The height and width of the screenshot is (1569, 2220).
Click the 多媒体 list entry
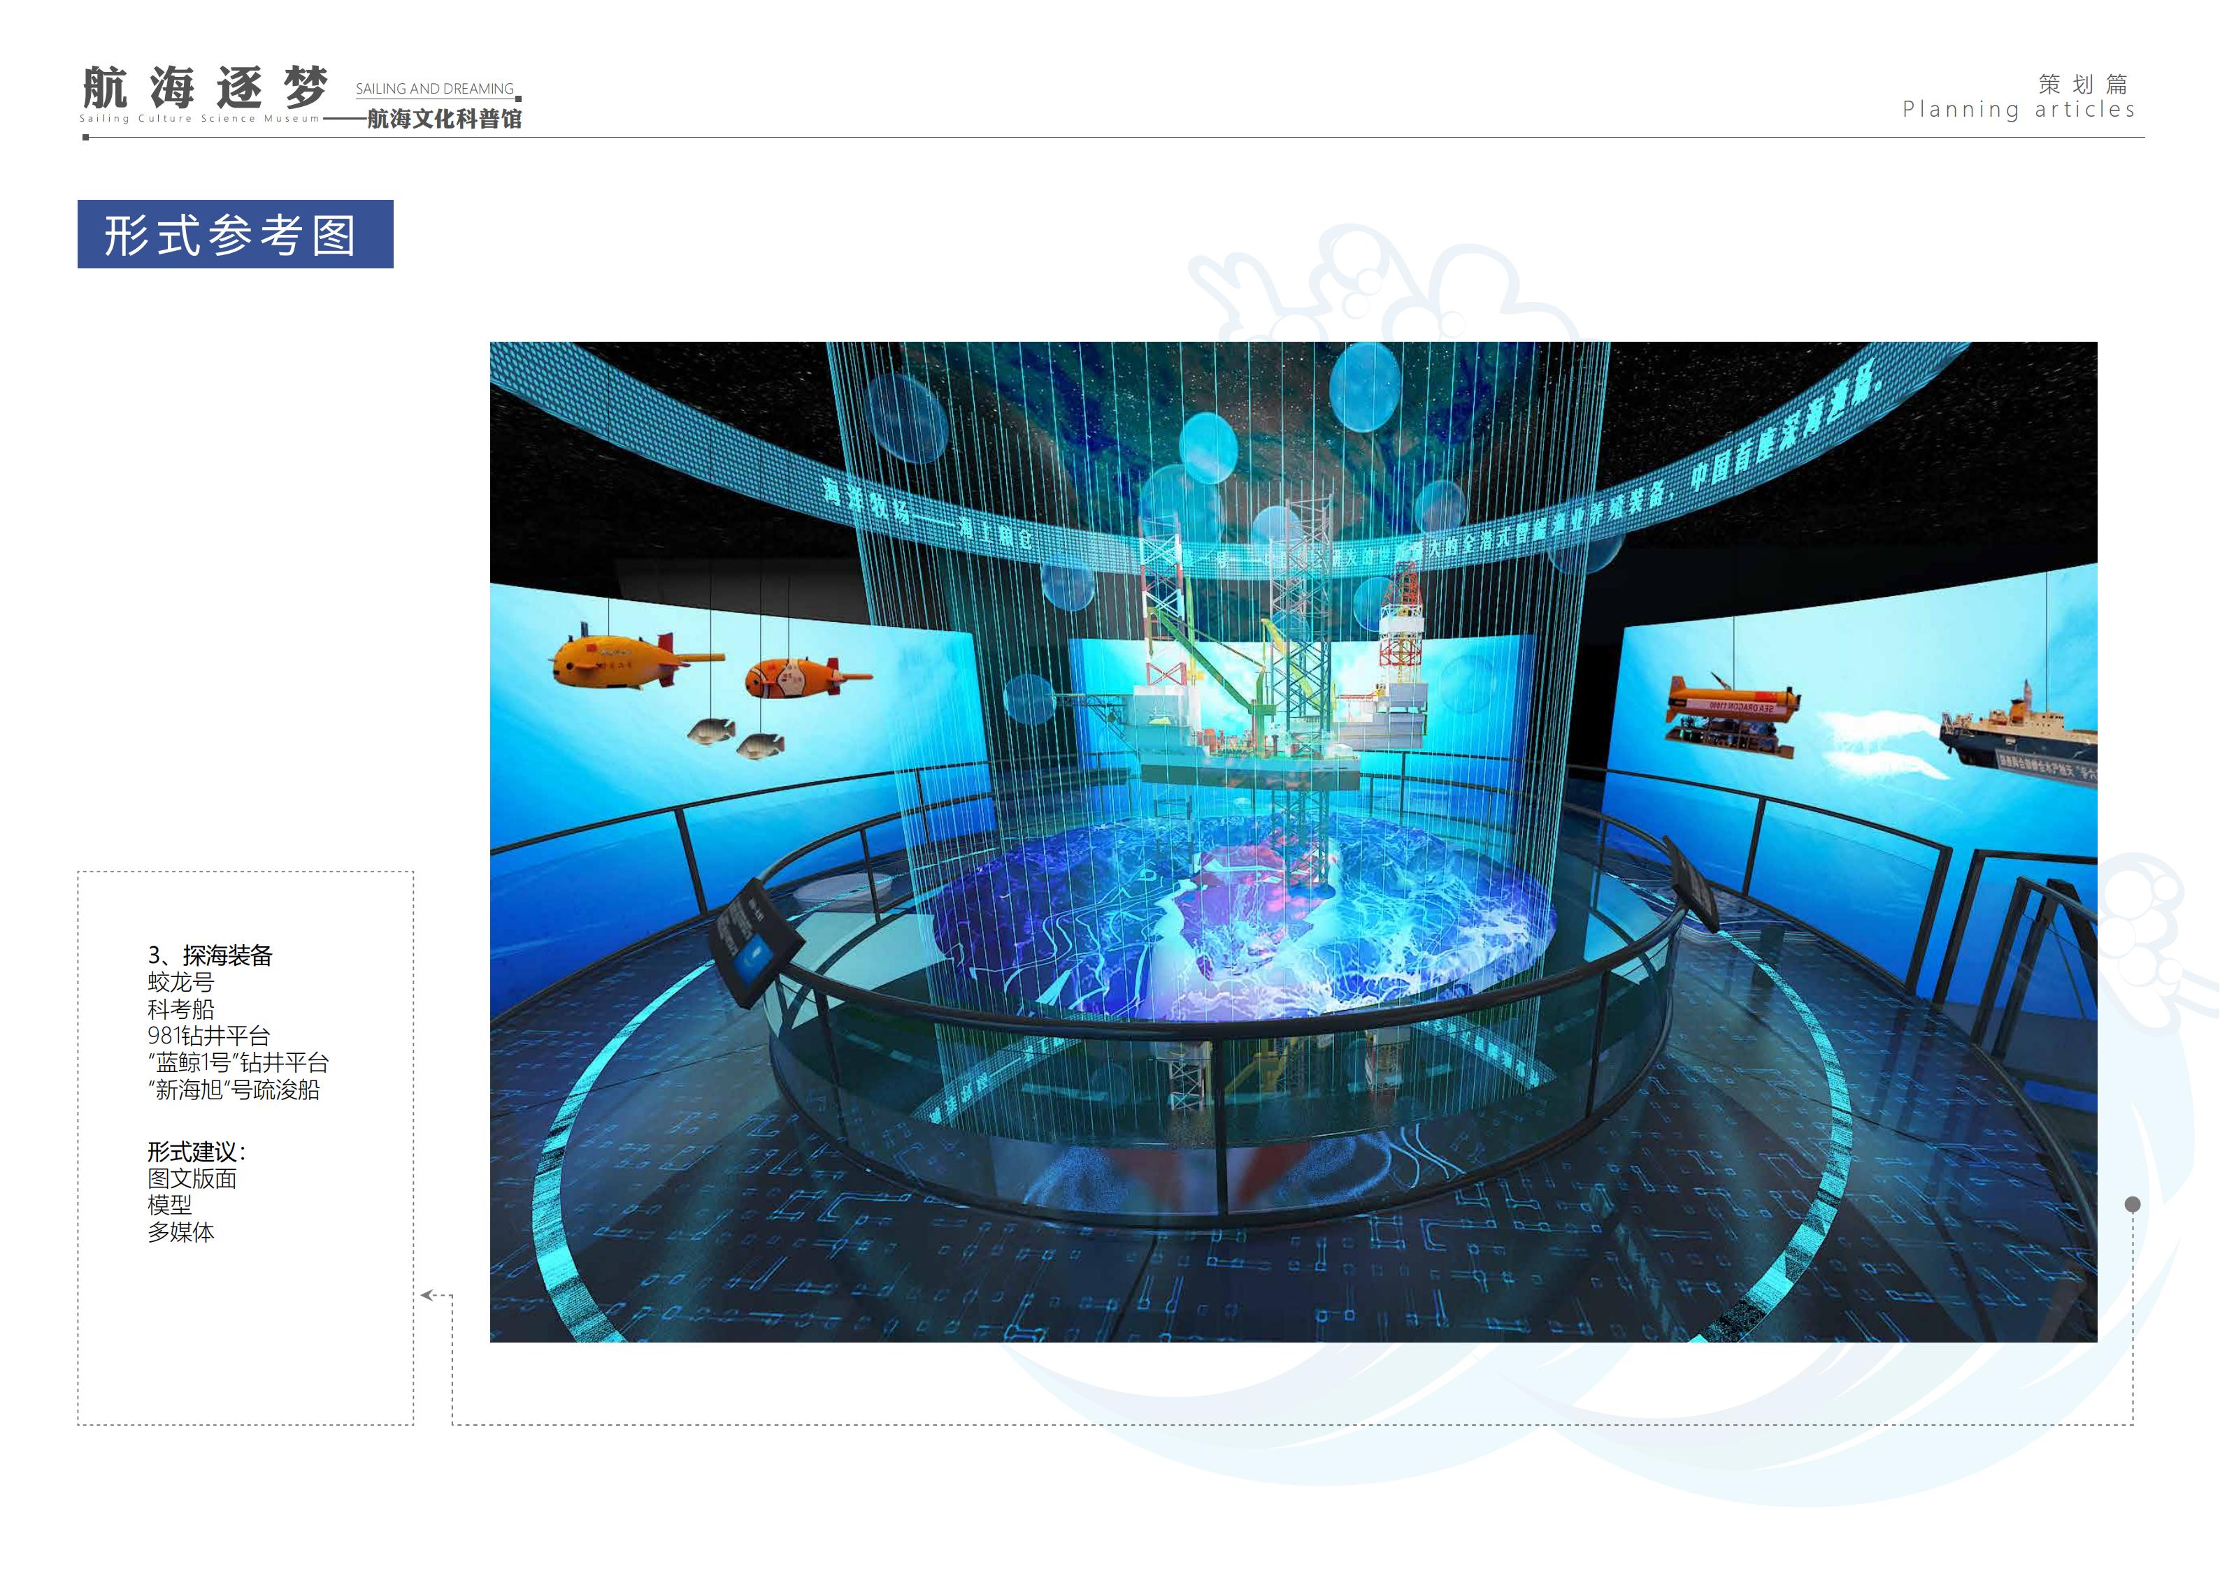click(181, 1233)
